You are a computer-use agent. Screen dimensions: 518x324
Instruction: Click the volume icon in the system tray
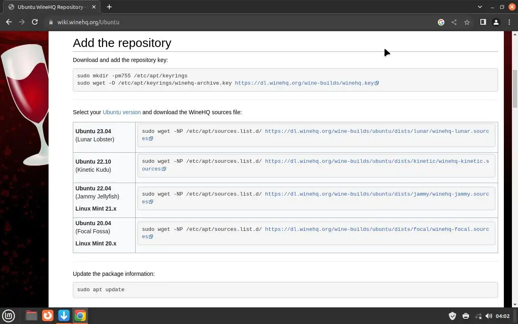[489, 316]
